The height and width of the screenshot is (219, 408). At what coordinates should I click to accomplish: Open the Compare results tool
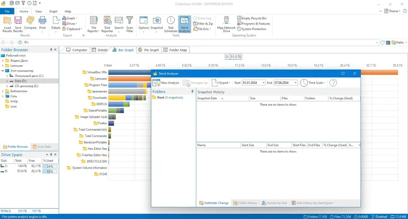[x=30, y=23]
